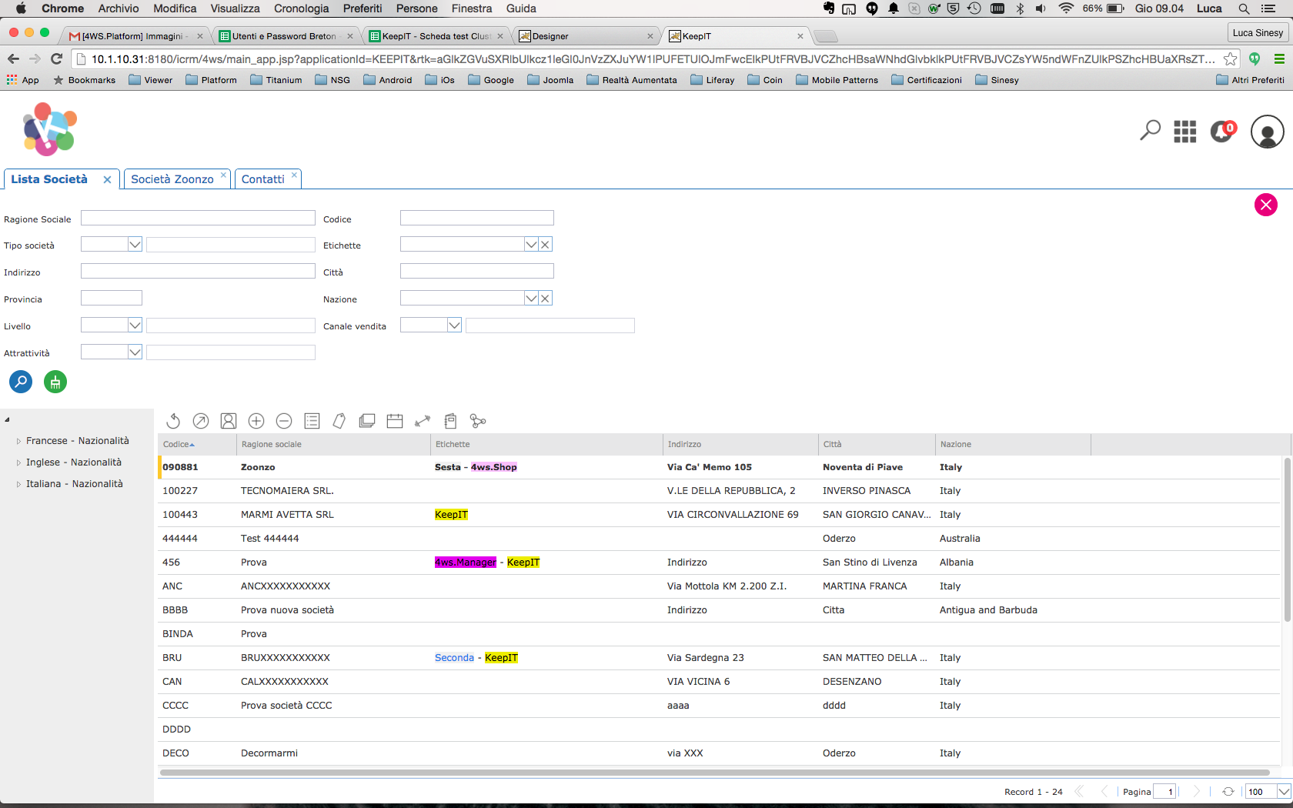Open the detail list icon in the toolbar
The image size is (1293, 808).
pos(312,421)
